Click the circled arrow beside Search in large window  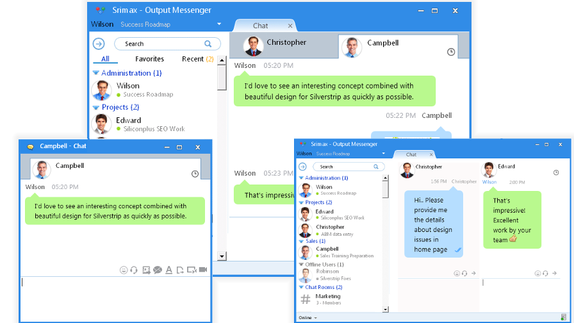[99, 44]
